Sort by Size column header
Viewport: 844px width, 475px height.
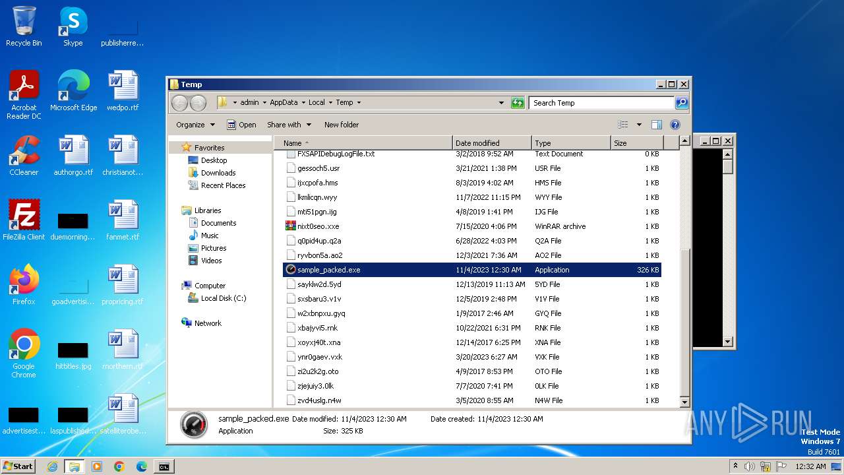pos(636,143)
